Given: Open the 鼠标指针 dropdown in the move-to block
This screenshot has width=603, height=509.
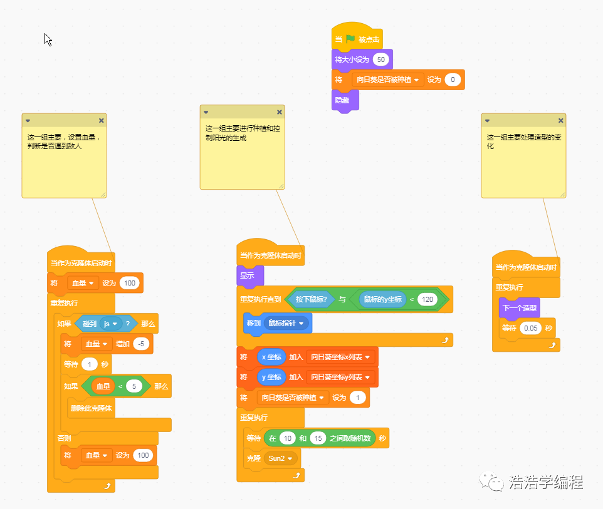Looking at the screenshot, I should (x=286, y=323).
